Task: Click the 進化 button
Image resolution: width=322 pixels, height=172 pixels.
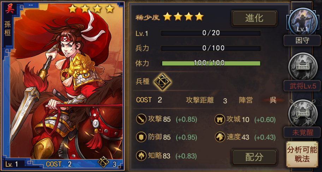Action: (x=254, y=18)
